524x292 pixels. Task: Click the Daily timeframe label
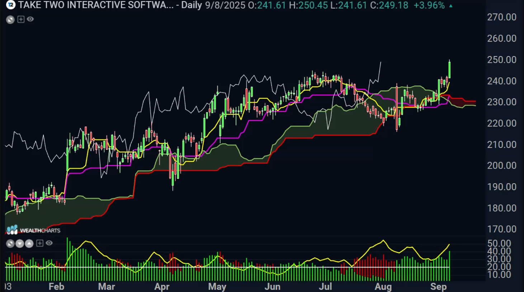(192, 5)
